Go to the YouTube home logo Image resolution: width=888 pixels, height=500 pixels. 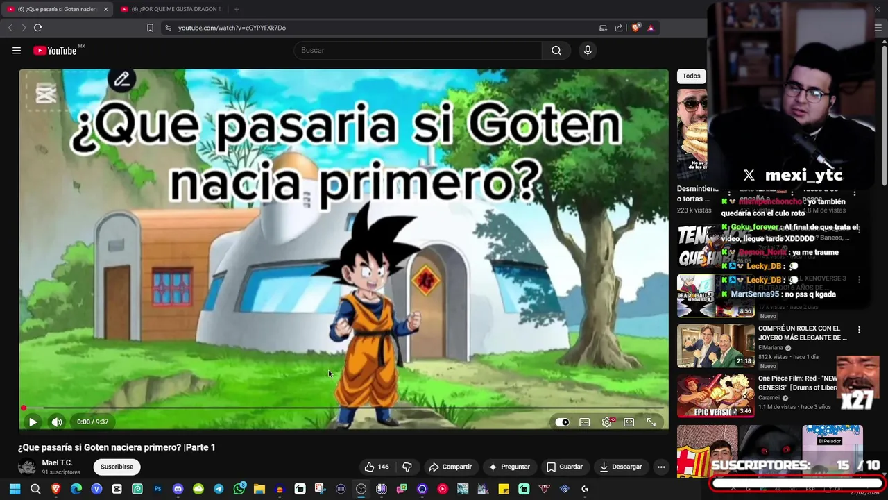55,50
